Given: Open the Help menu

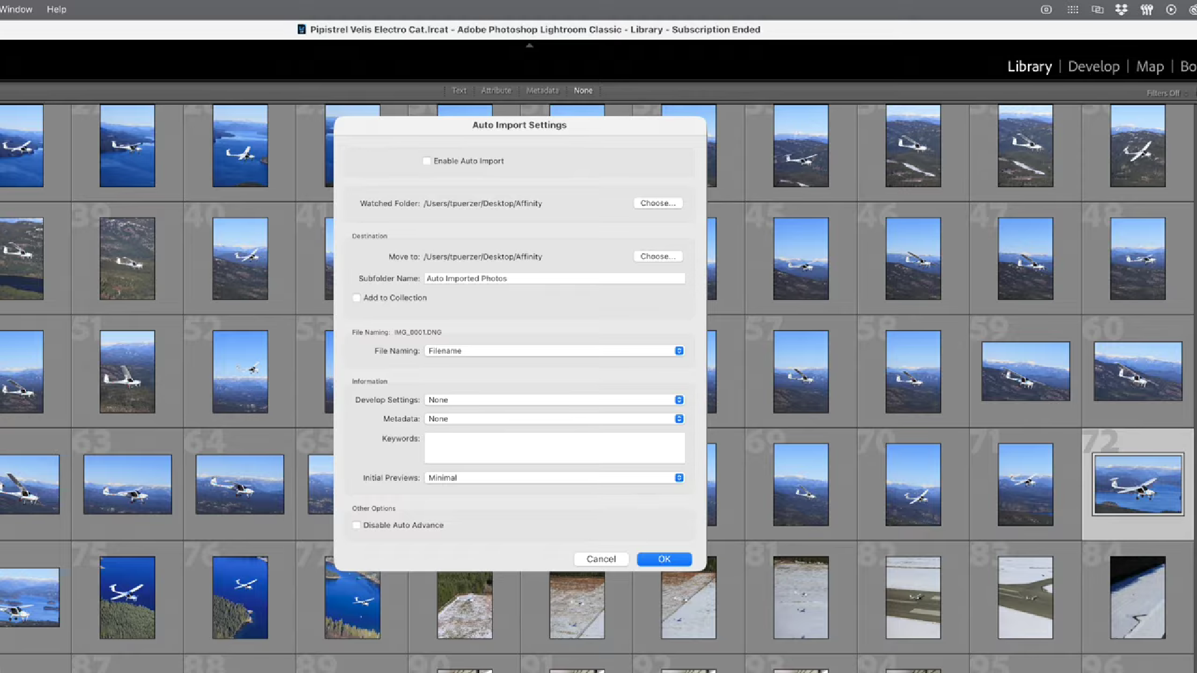Looking at the screenshot, I should click(x=56, y=9).
